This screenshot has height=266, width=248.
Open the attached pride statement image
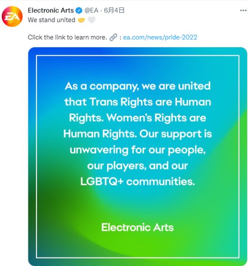(x=138, y=156)
